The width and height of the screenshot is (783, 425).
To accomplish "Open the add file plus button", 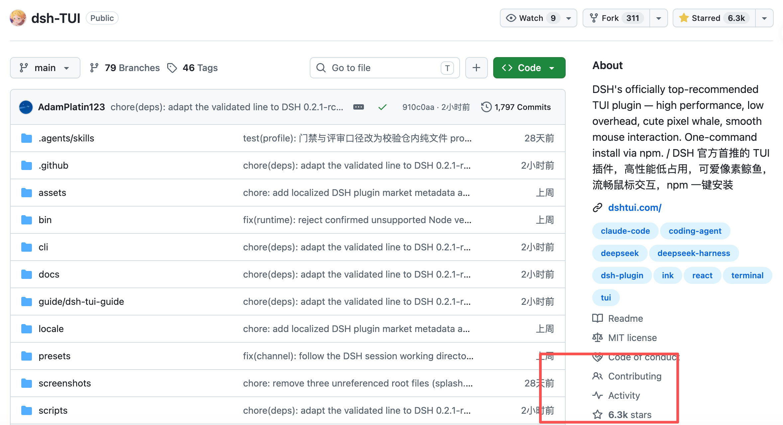I will [477, 68].
